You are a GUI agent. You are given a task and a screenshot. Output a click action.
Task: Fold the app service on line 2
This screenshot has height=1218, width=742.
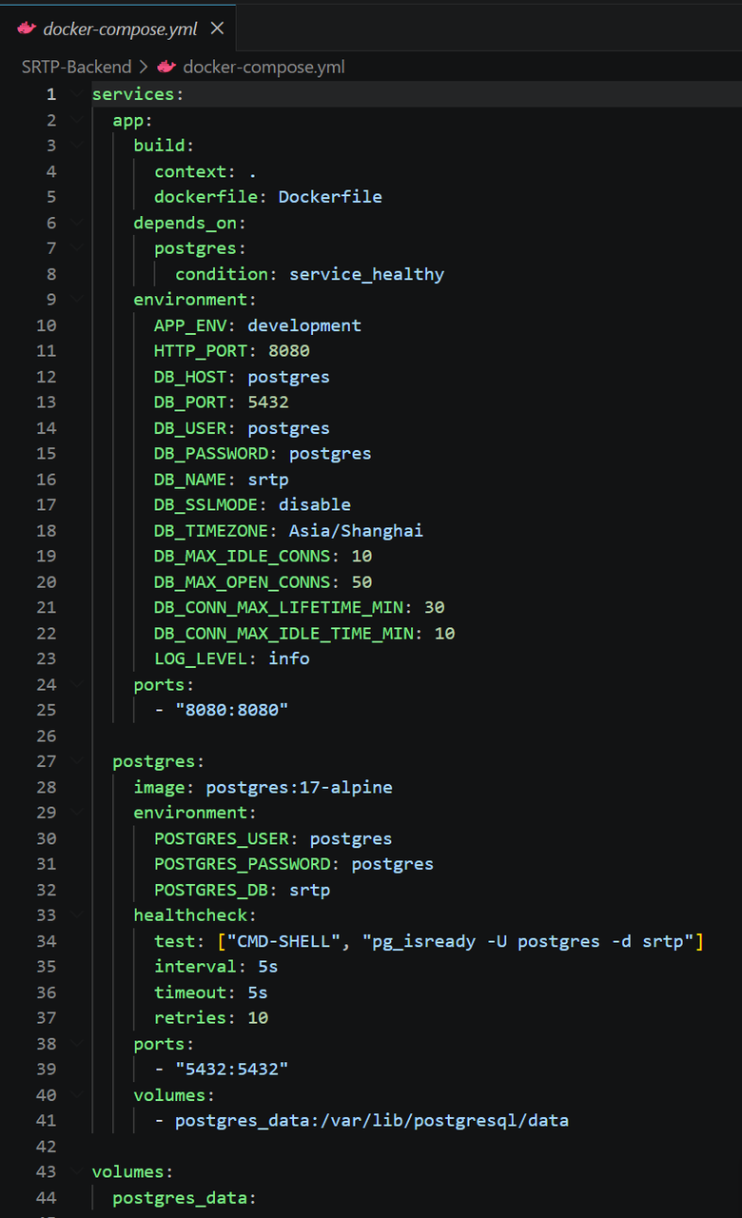pos(76,120)
